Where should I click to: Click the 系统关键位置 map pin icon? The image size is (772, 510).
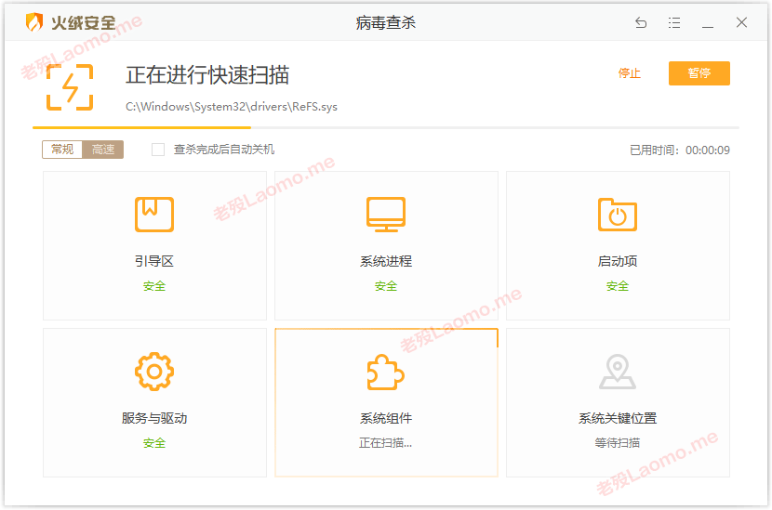point(618,372)
